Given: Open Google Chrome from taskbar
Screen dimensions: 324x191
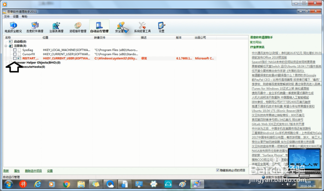Looking at the screenshot, I should tap(66, 184).
